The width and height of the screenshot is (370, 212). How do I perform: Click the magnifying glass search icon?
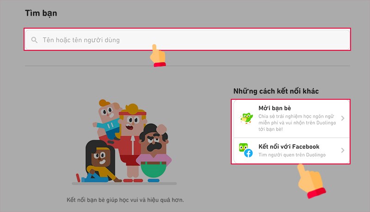click(34, 40)
